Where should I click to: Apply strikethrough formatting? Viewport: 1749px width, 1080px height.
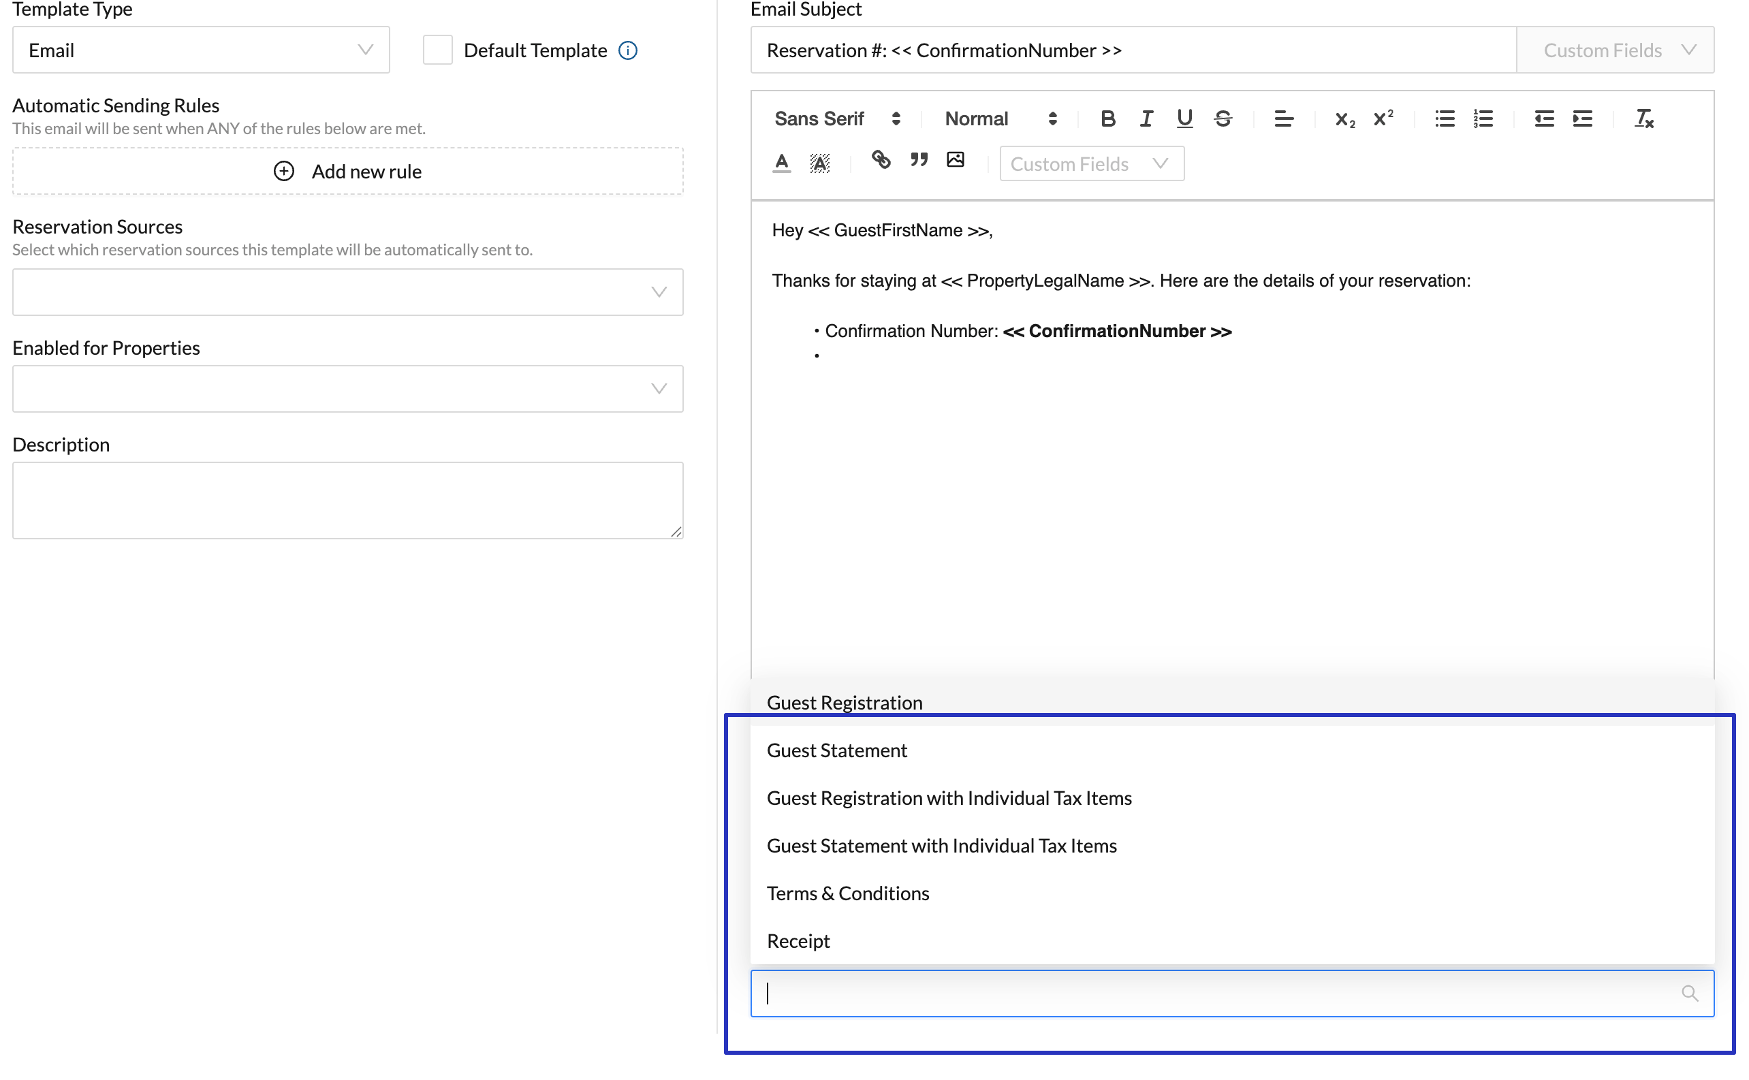pyautogui.click(x=1223, y=118)
